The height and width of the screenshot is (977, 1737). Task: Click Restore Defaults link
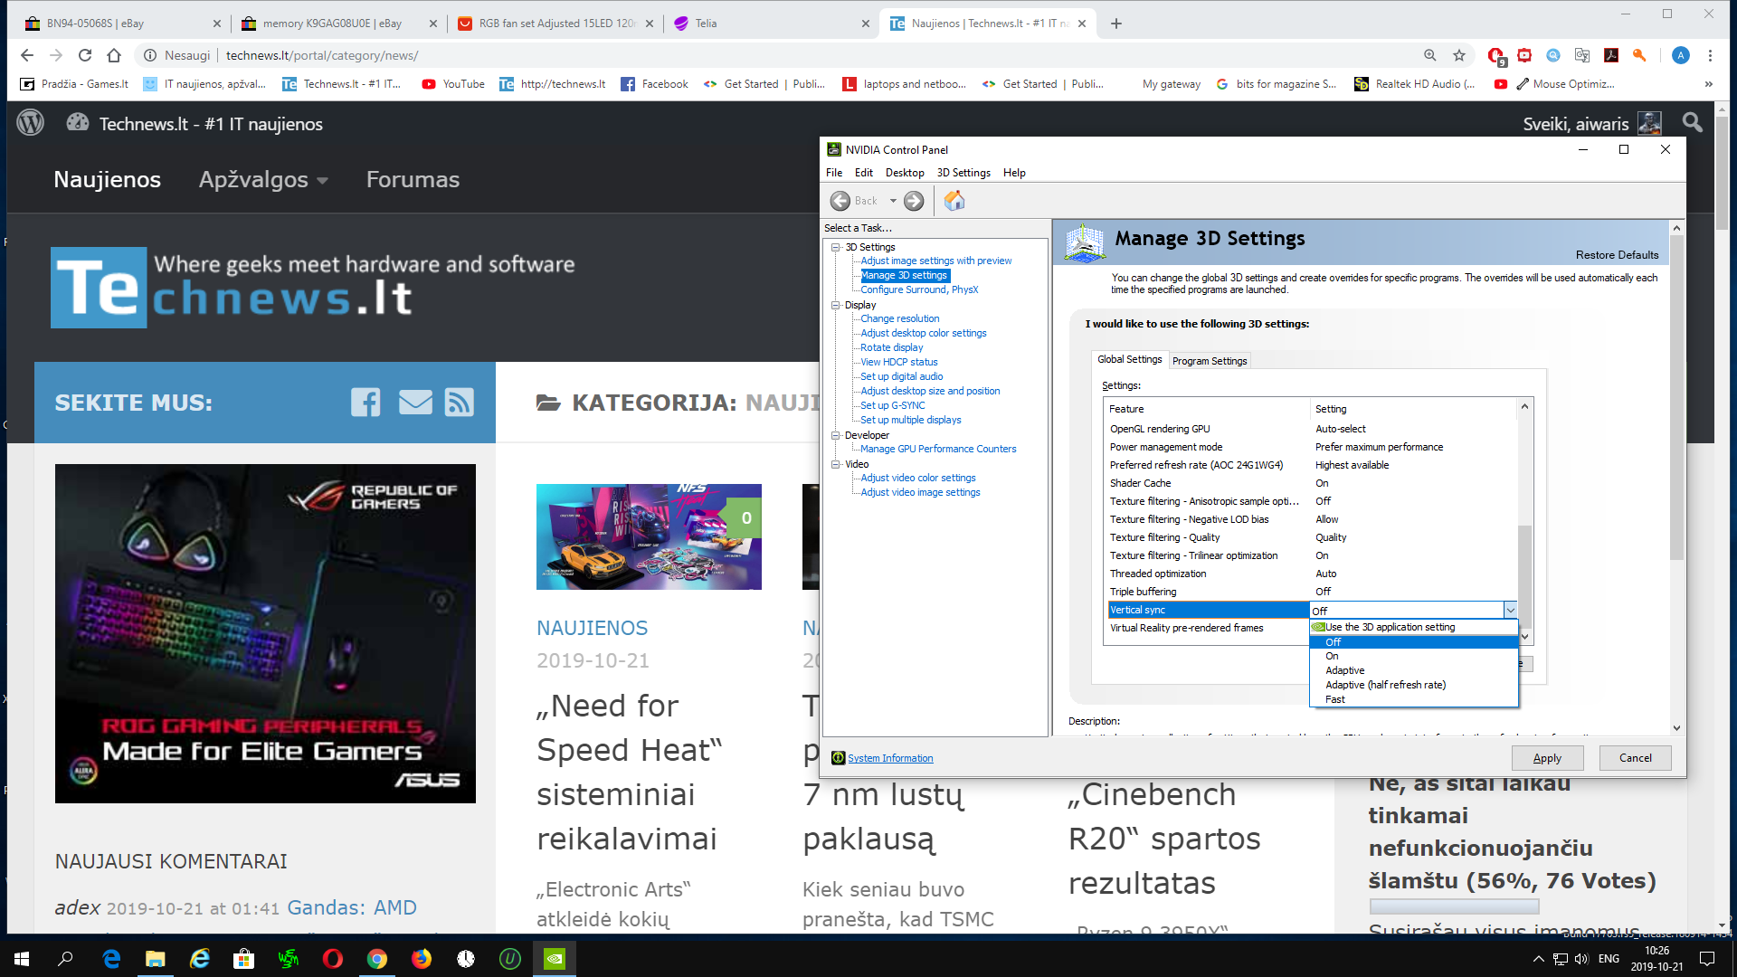[1617, 255]
